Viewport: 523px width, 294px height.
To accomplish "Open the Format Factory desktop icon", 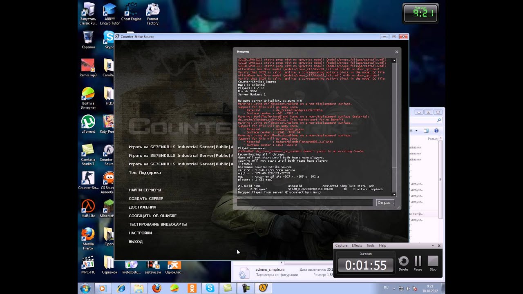I will [x=152, y=14].
